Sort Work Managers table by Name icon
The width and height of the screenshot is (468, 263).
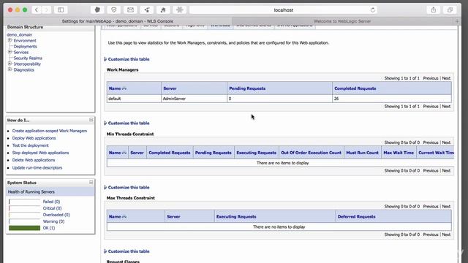click(x=124, y=88)
